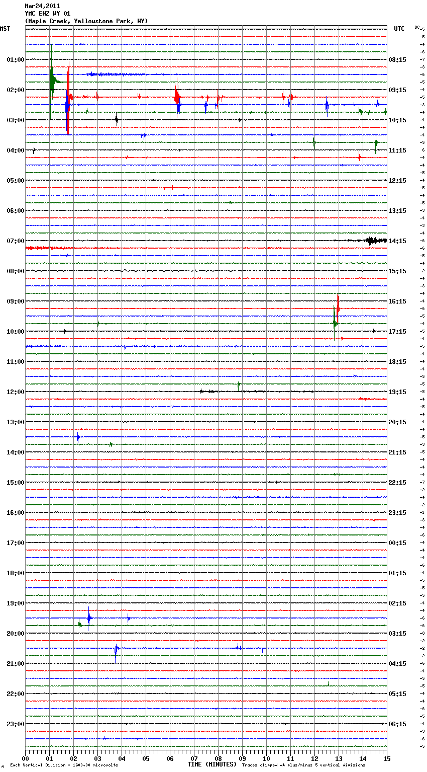Click the 08:15 UTC time label
427x772 pixels.
(x=397, y=60)
